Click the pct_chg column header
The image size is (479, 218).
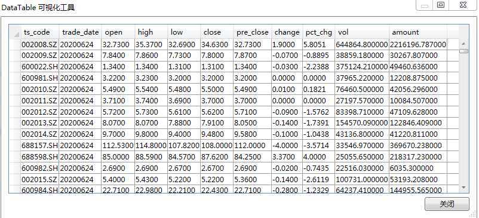click(x=318, y=32)
